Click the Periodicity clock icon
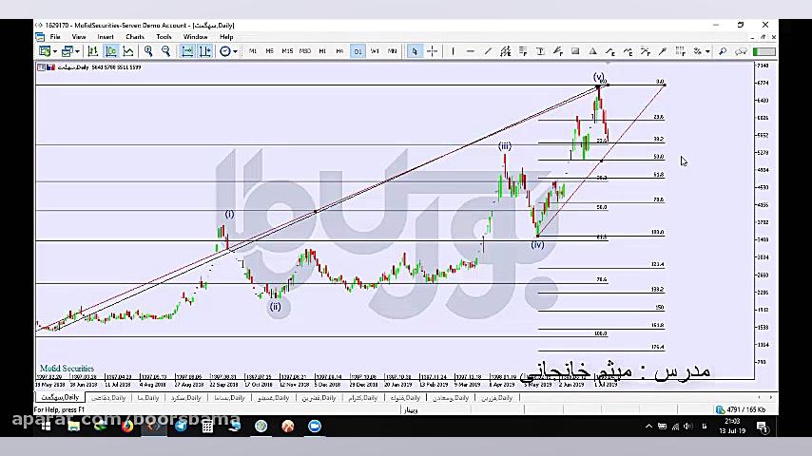This screenshot has height=456, width=812. click(224, 51)
